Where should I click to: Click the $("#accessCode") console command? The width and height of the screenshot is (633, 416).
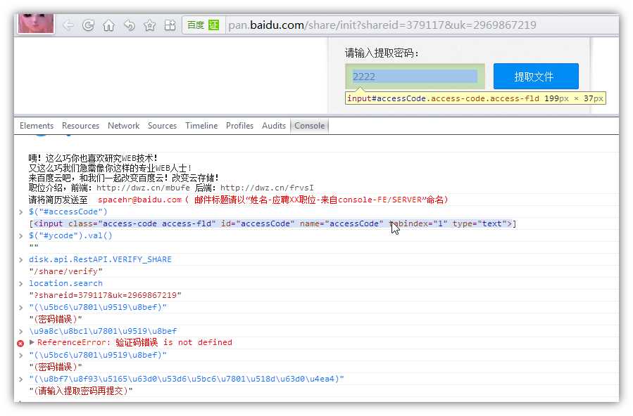68,212
